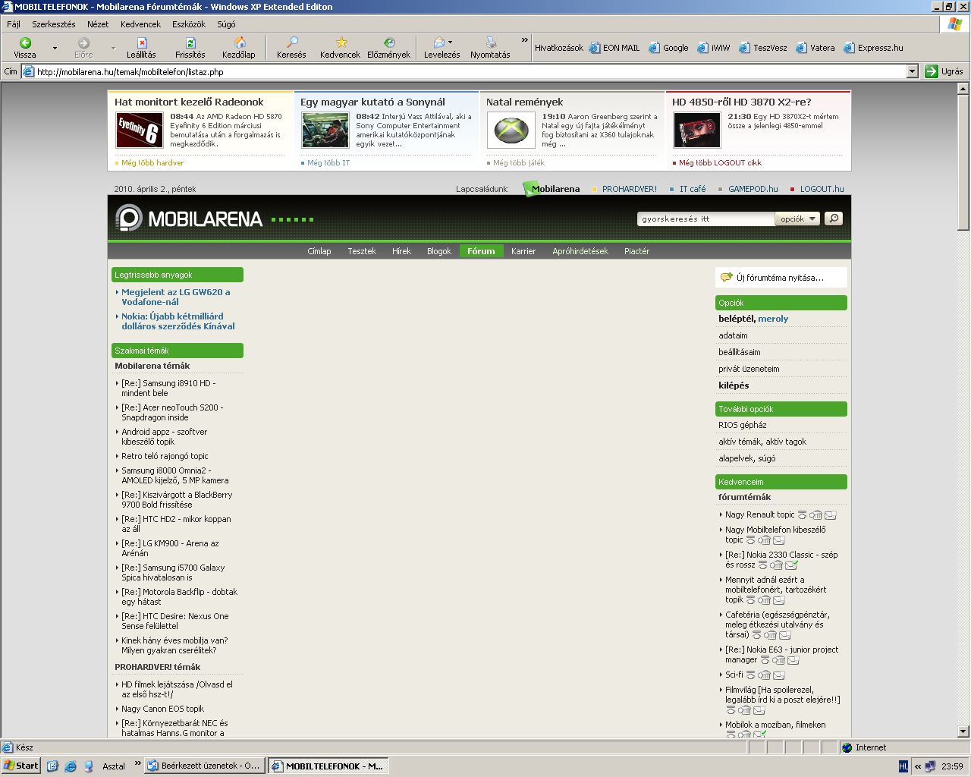Click the magnifier search button beside opciók

(x=834, y=219)
